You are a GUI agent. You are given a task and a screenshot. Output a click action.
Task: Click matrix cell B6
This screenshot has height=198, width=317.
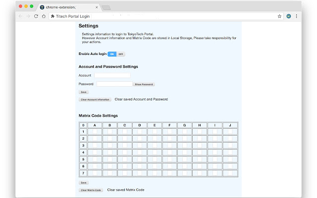point(109,166)
